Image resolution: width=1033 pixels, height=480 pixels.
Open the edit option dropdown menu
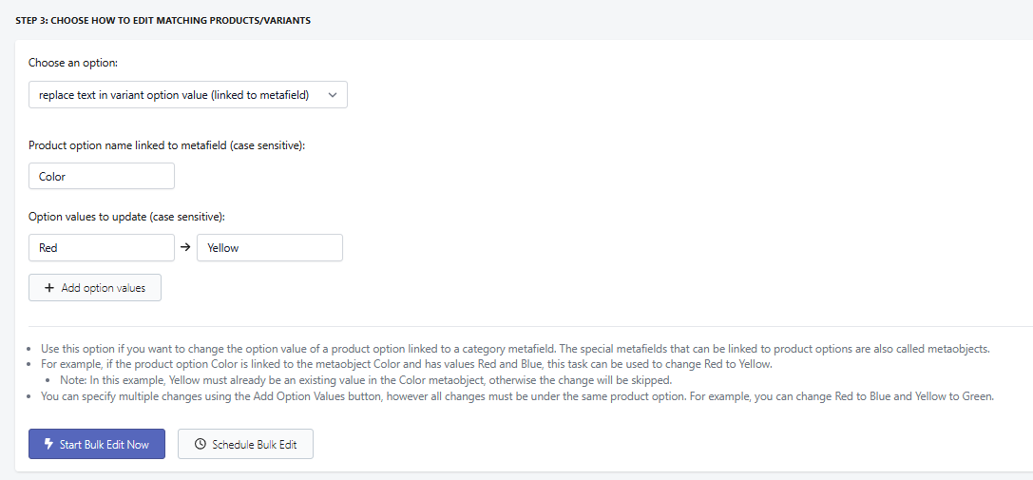187,95
